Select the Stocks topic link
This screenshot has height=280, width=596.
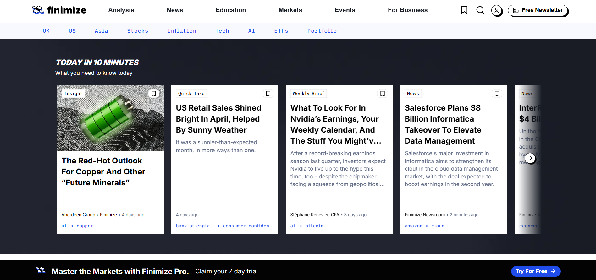pos(138,31)
